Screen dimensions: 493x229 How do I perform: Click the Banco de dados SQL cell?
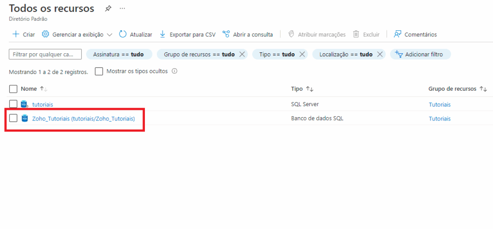click(317, 118)
